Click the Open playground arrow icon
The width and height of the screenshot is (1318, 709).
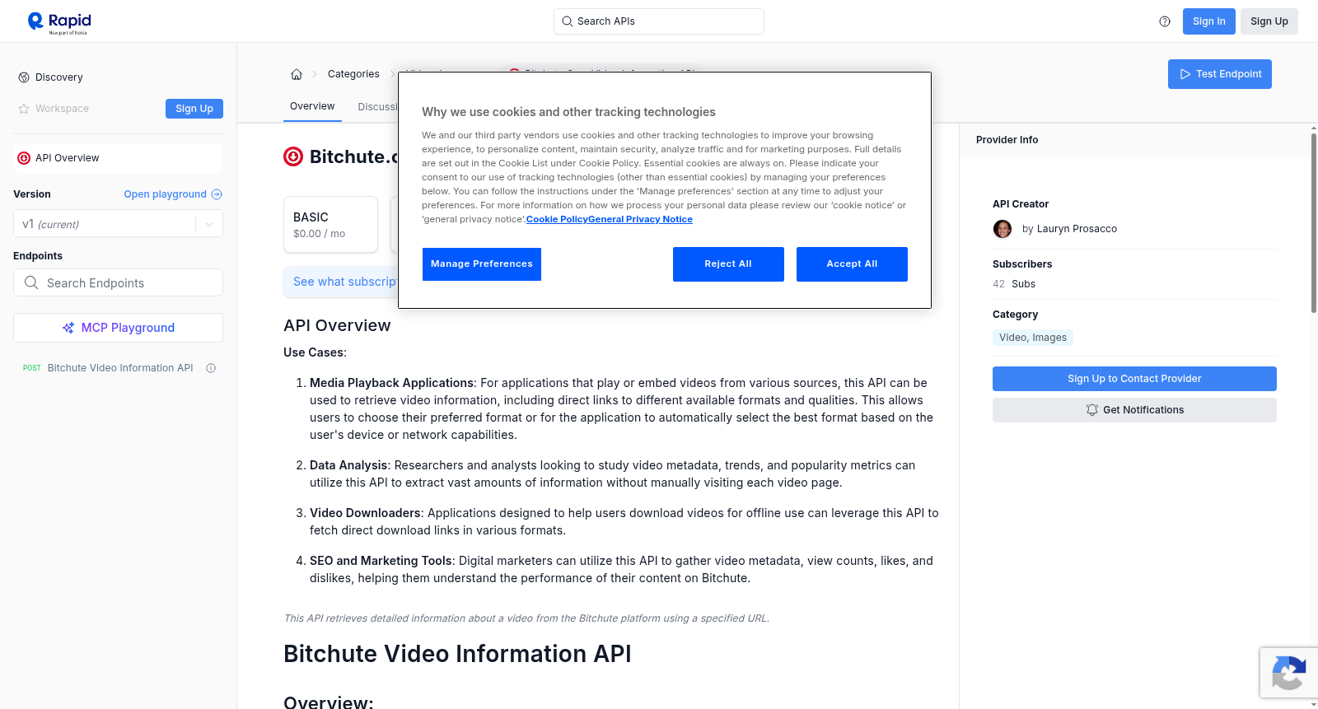pyautogui.click(x=217, y=194)
